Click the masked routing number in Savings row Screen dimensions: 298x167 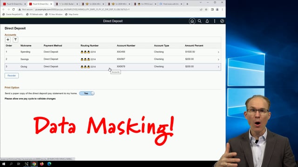click(x=88, y=59)
